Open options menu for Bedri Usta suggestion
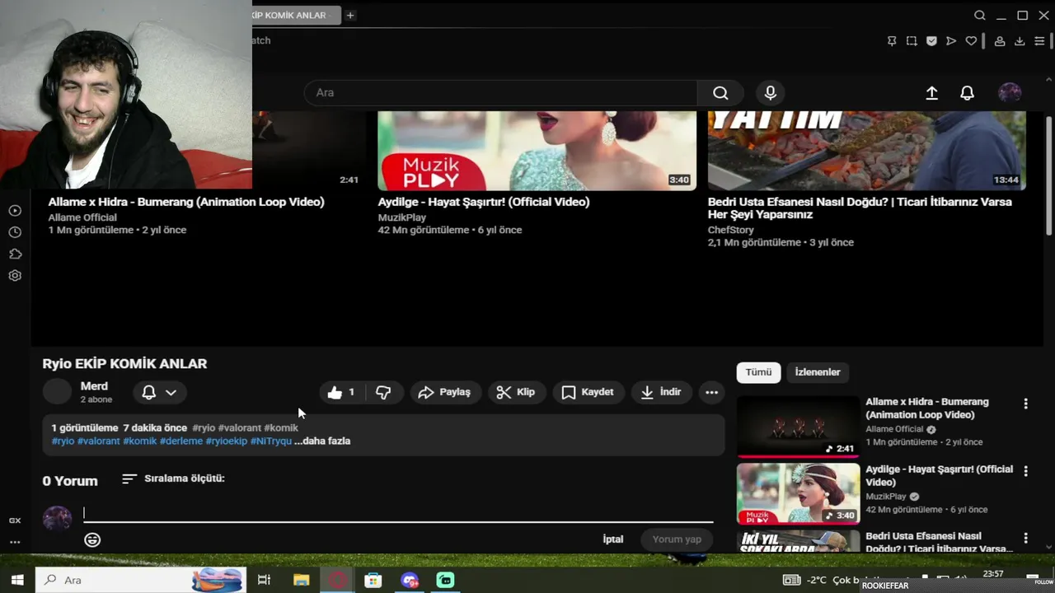The width and height of the screenshot is (1055, 593). coord(1025,538)
